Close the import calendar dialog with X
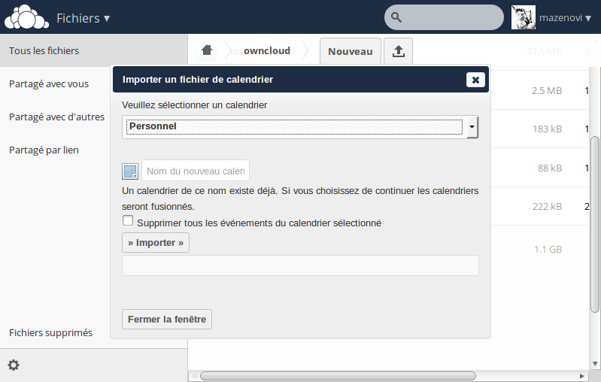601x382 pixels. tap(475, 79)
